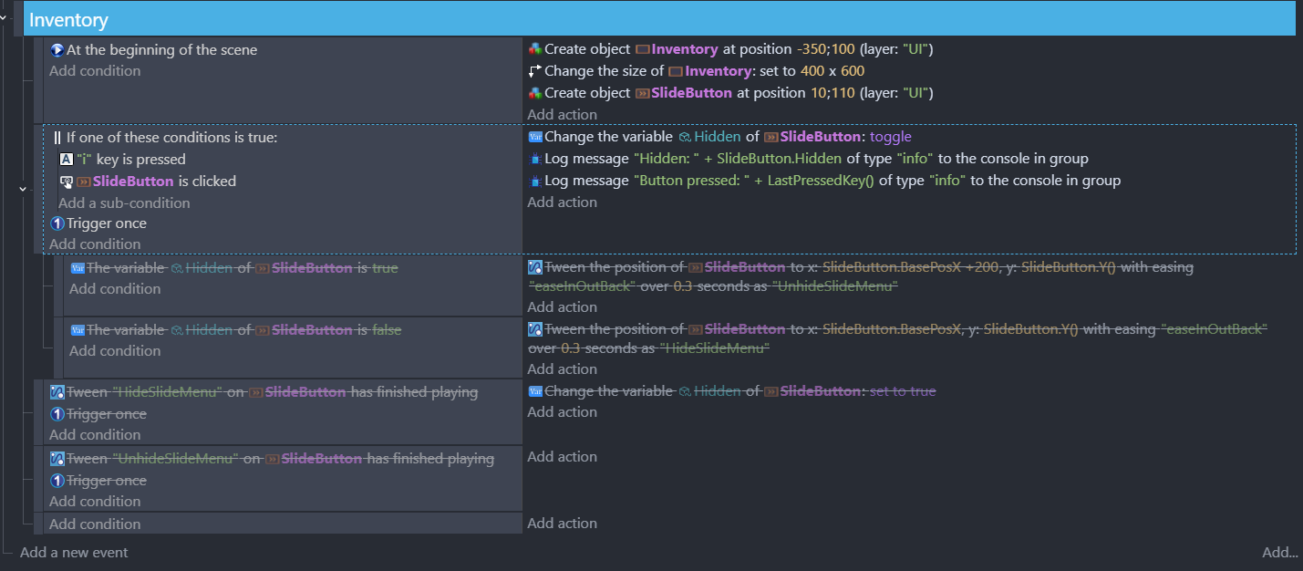The image size is (1303, 571).
Task: Collapse sub-events of the "If one of these conditions" event
Action: tap(22, 189)
